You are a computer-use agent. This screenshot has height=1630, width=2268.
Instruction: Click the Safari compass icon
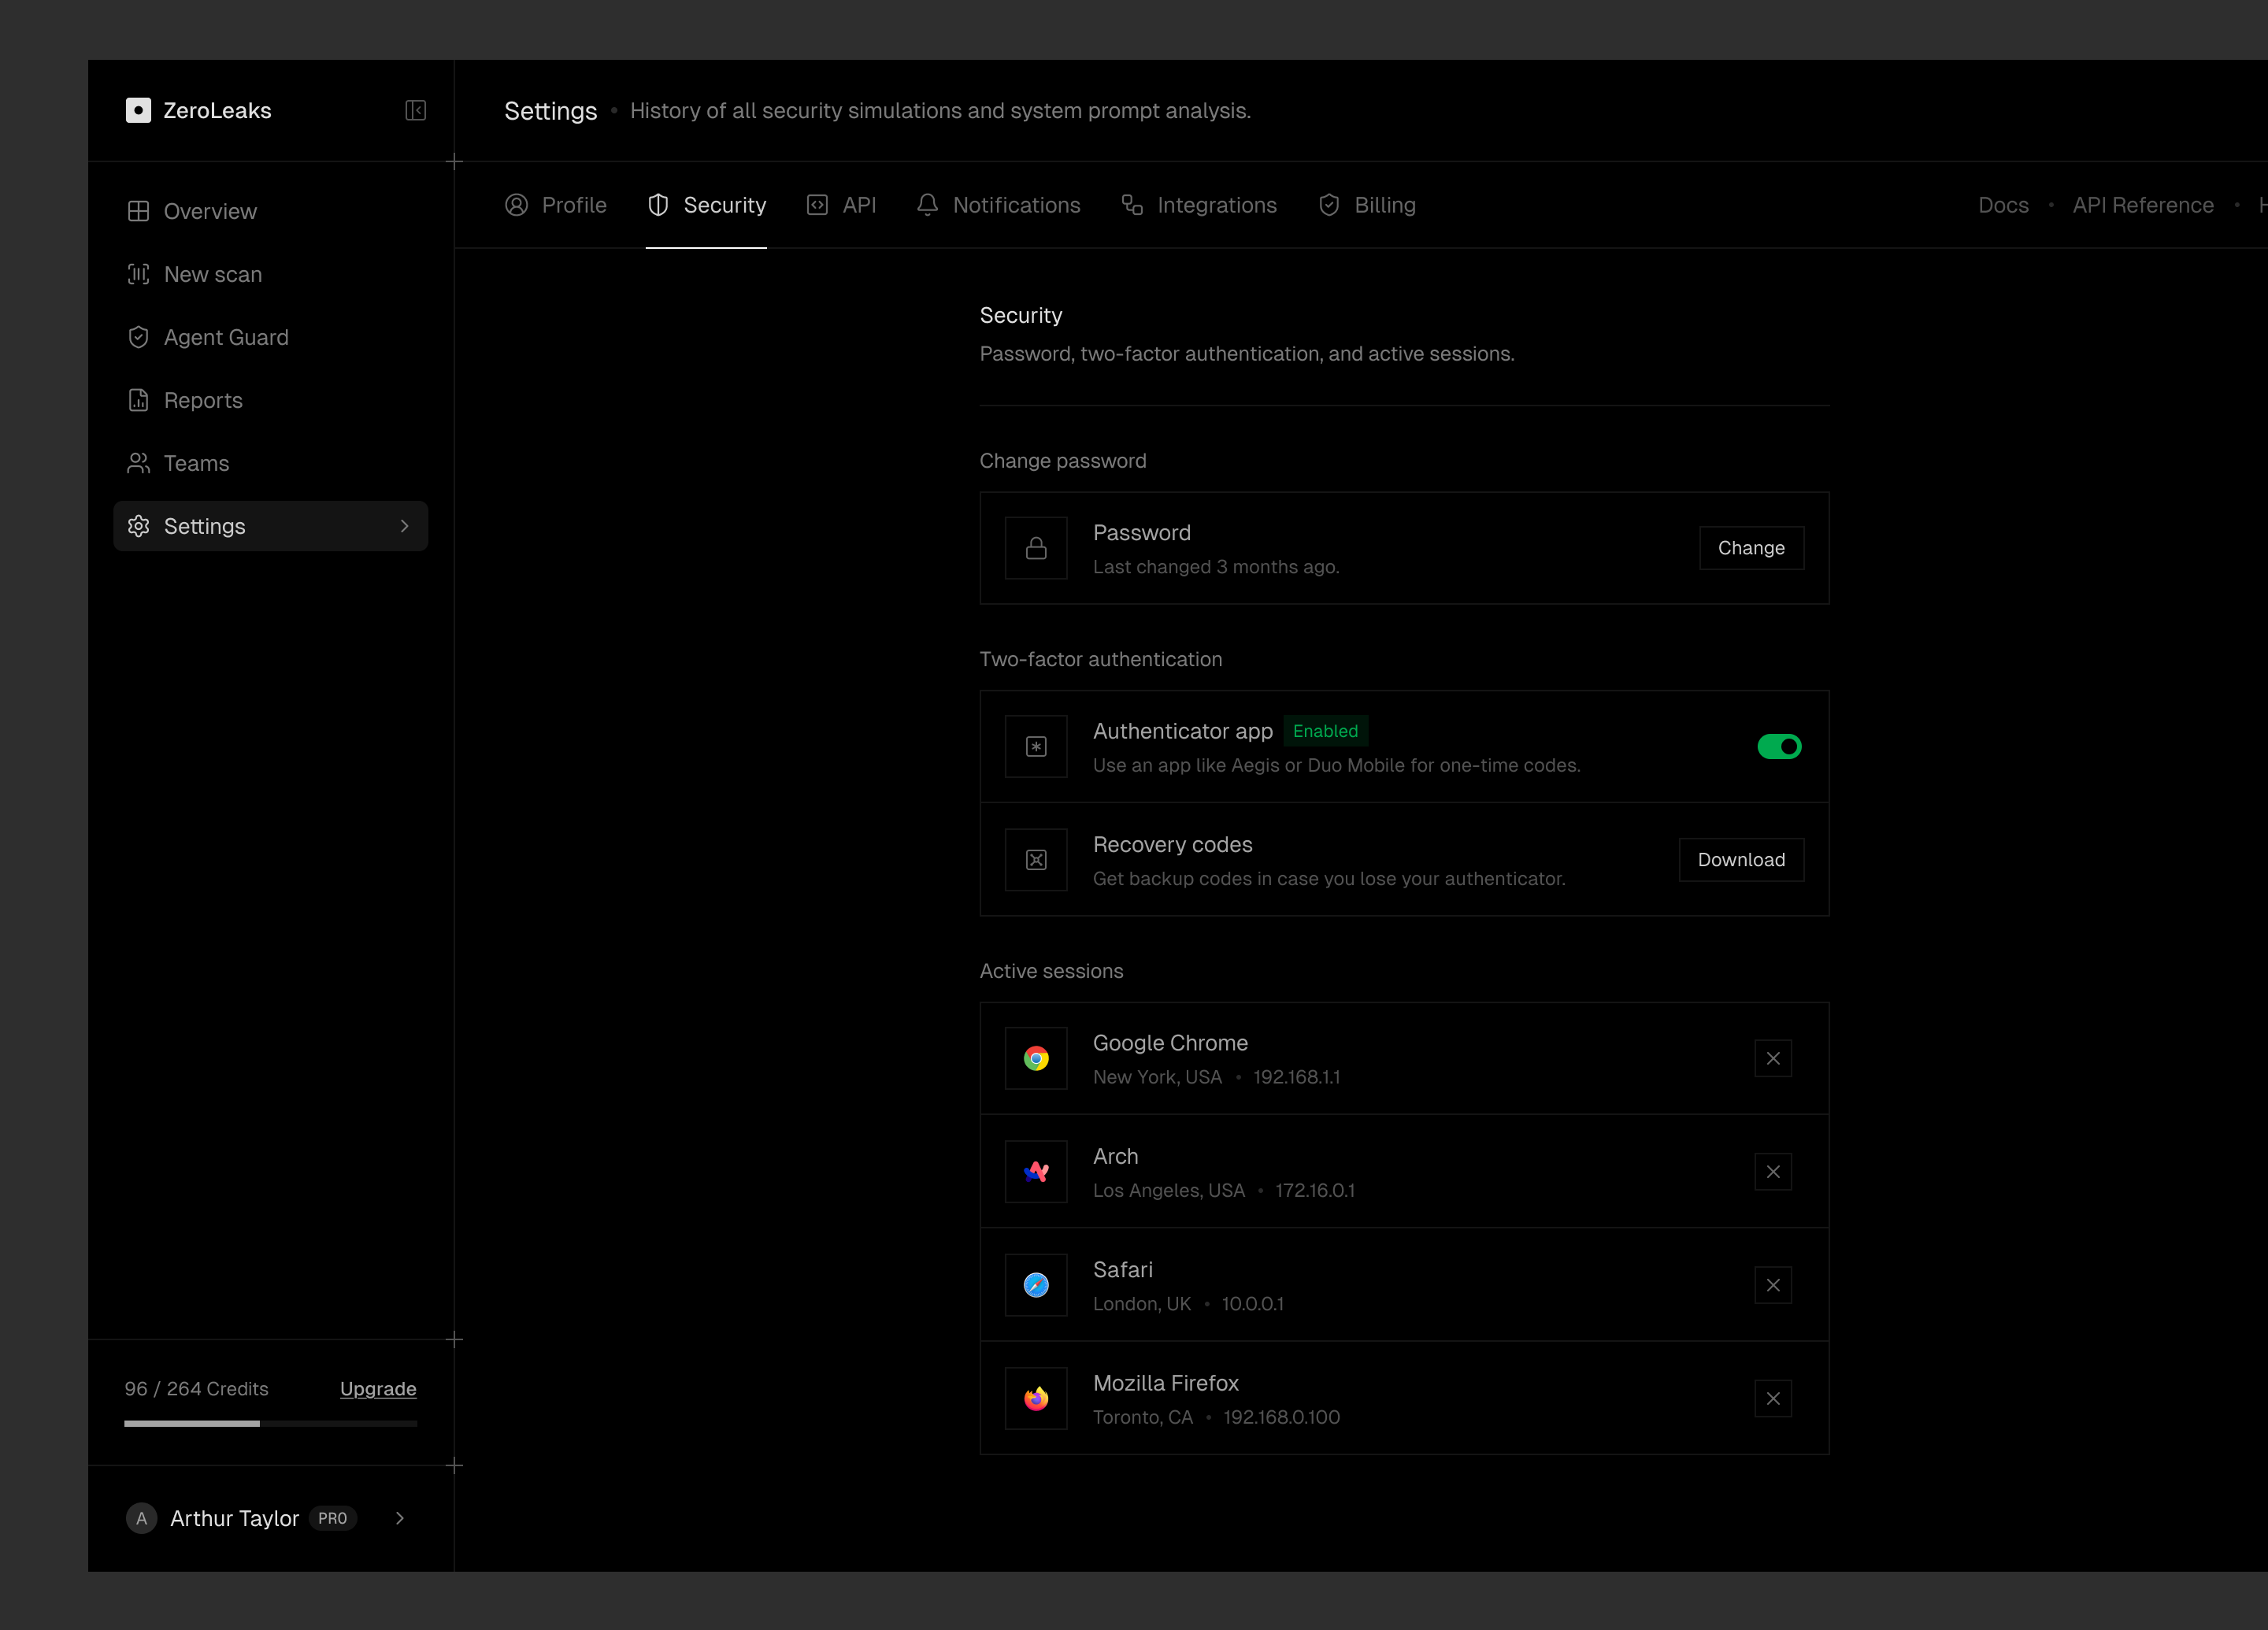tap(1036, 1285)
